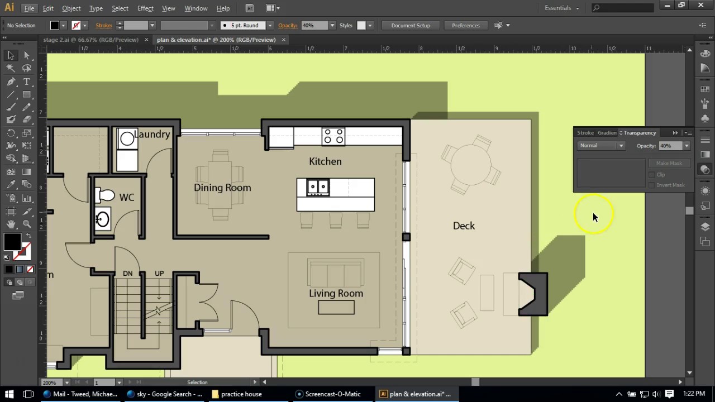Open the File menu
The width and height of the screenshot is (715, 402).
(x=30, y=8)
